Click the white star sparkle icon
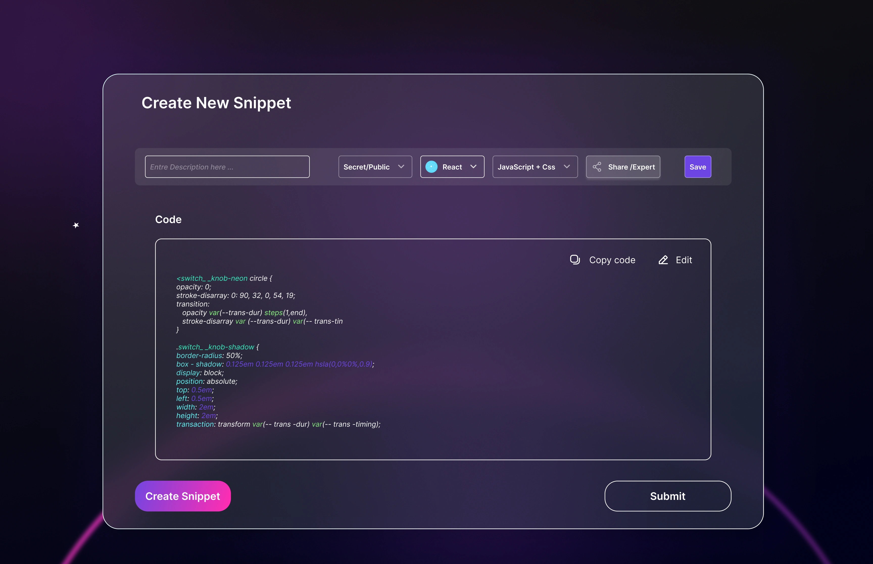This screenshot has width=873, height=564. pos(76,225)
